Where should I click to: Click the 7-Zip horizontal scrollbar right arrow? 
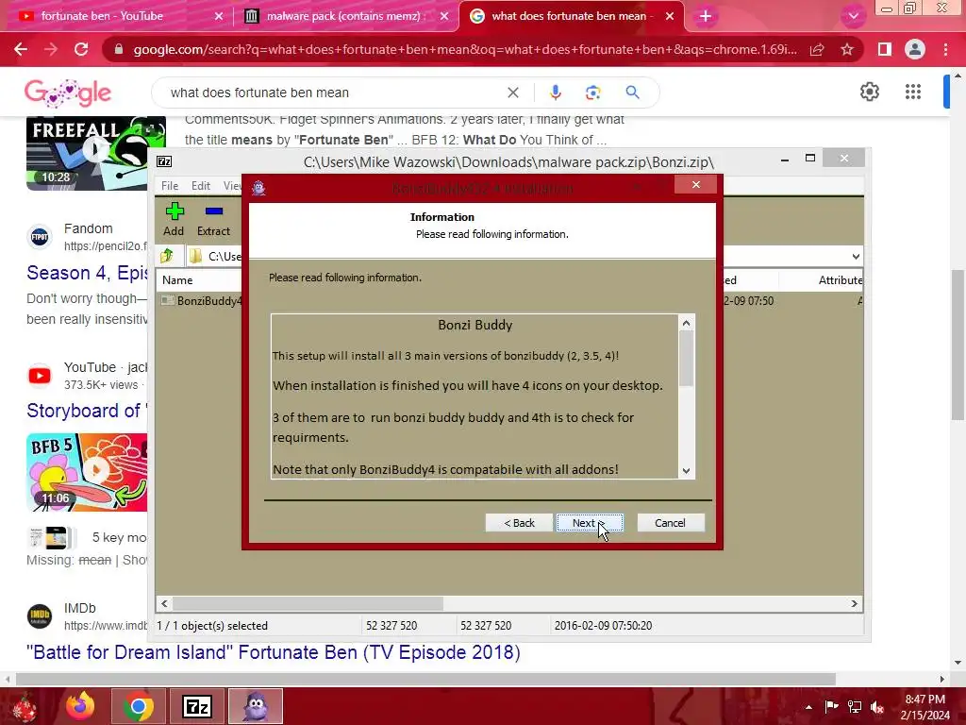pos(854,603)
